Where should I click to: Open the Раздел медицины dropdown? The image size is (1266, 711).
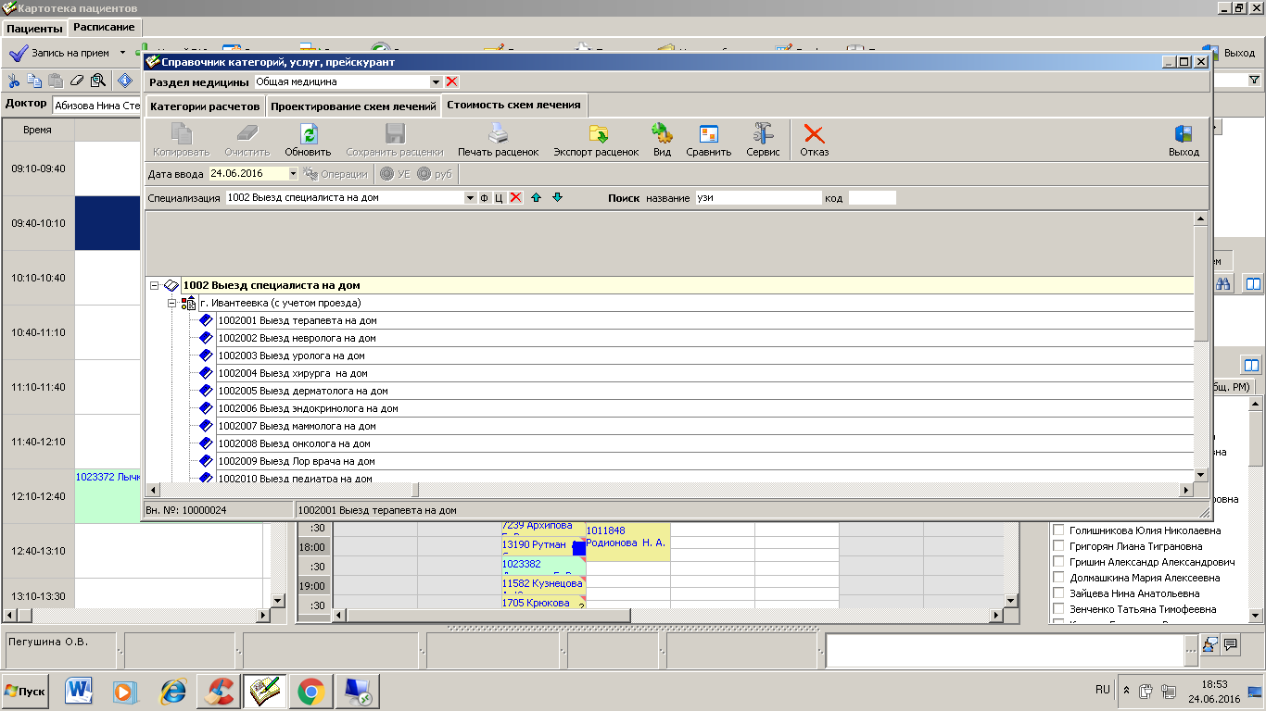(436, 82)
